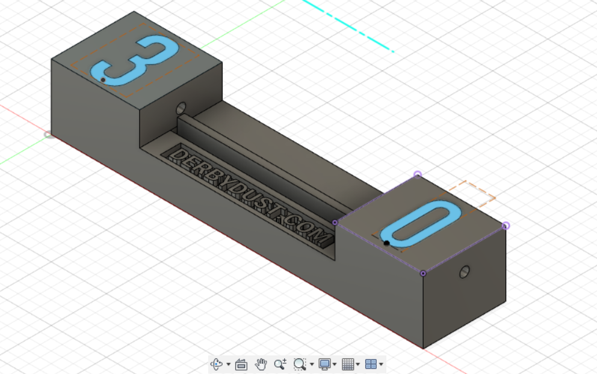
Task: Select the Zoom magnifier tool
Action: [280, 364]
